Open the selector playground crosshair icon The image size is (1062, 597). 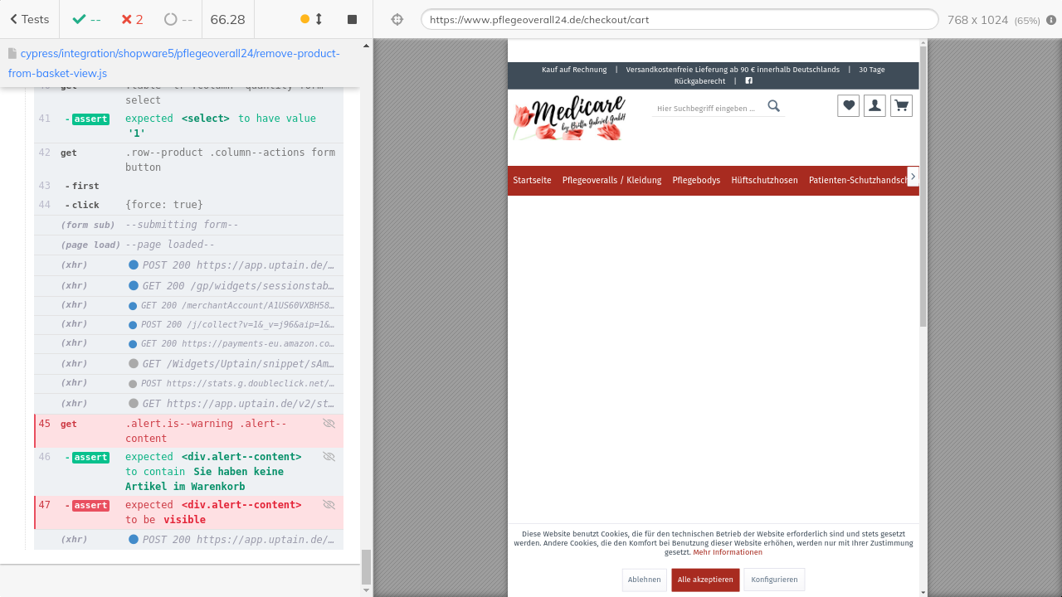pos(397,19)
